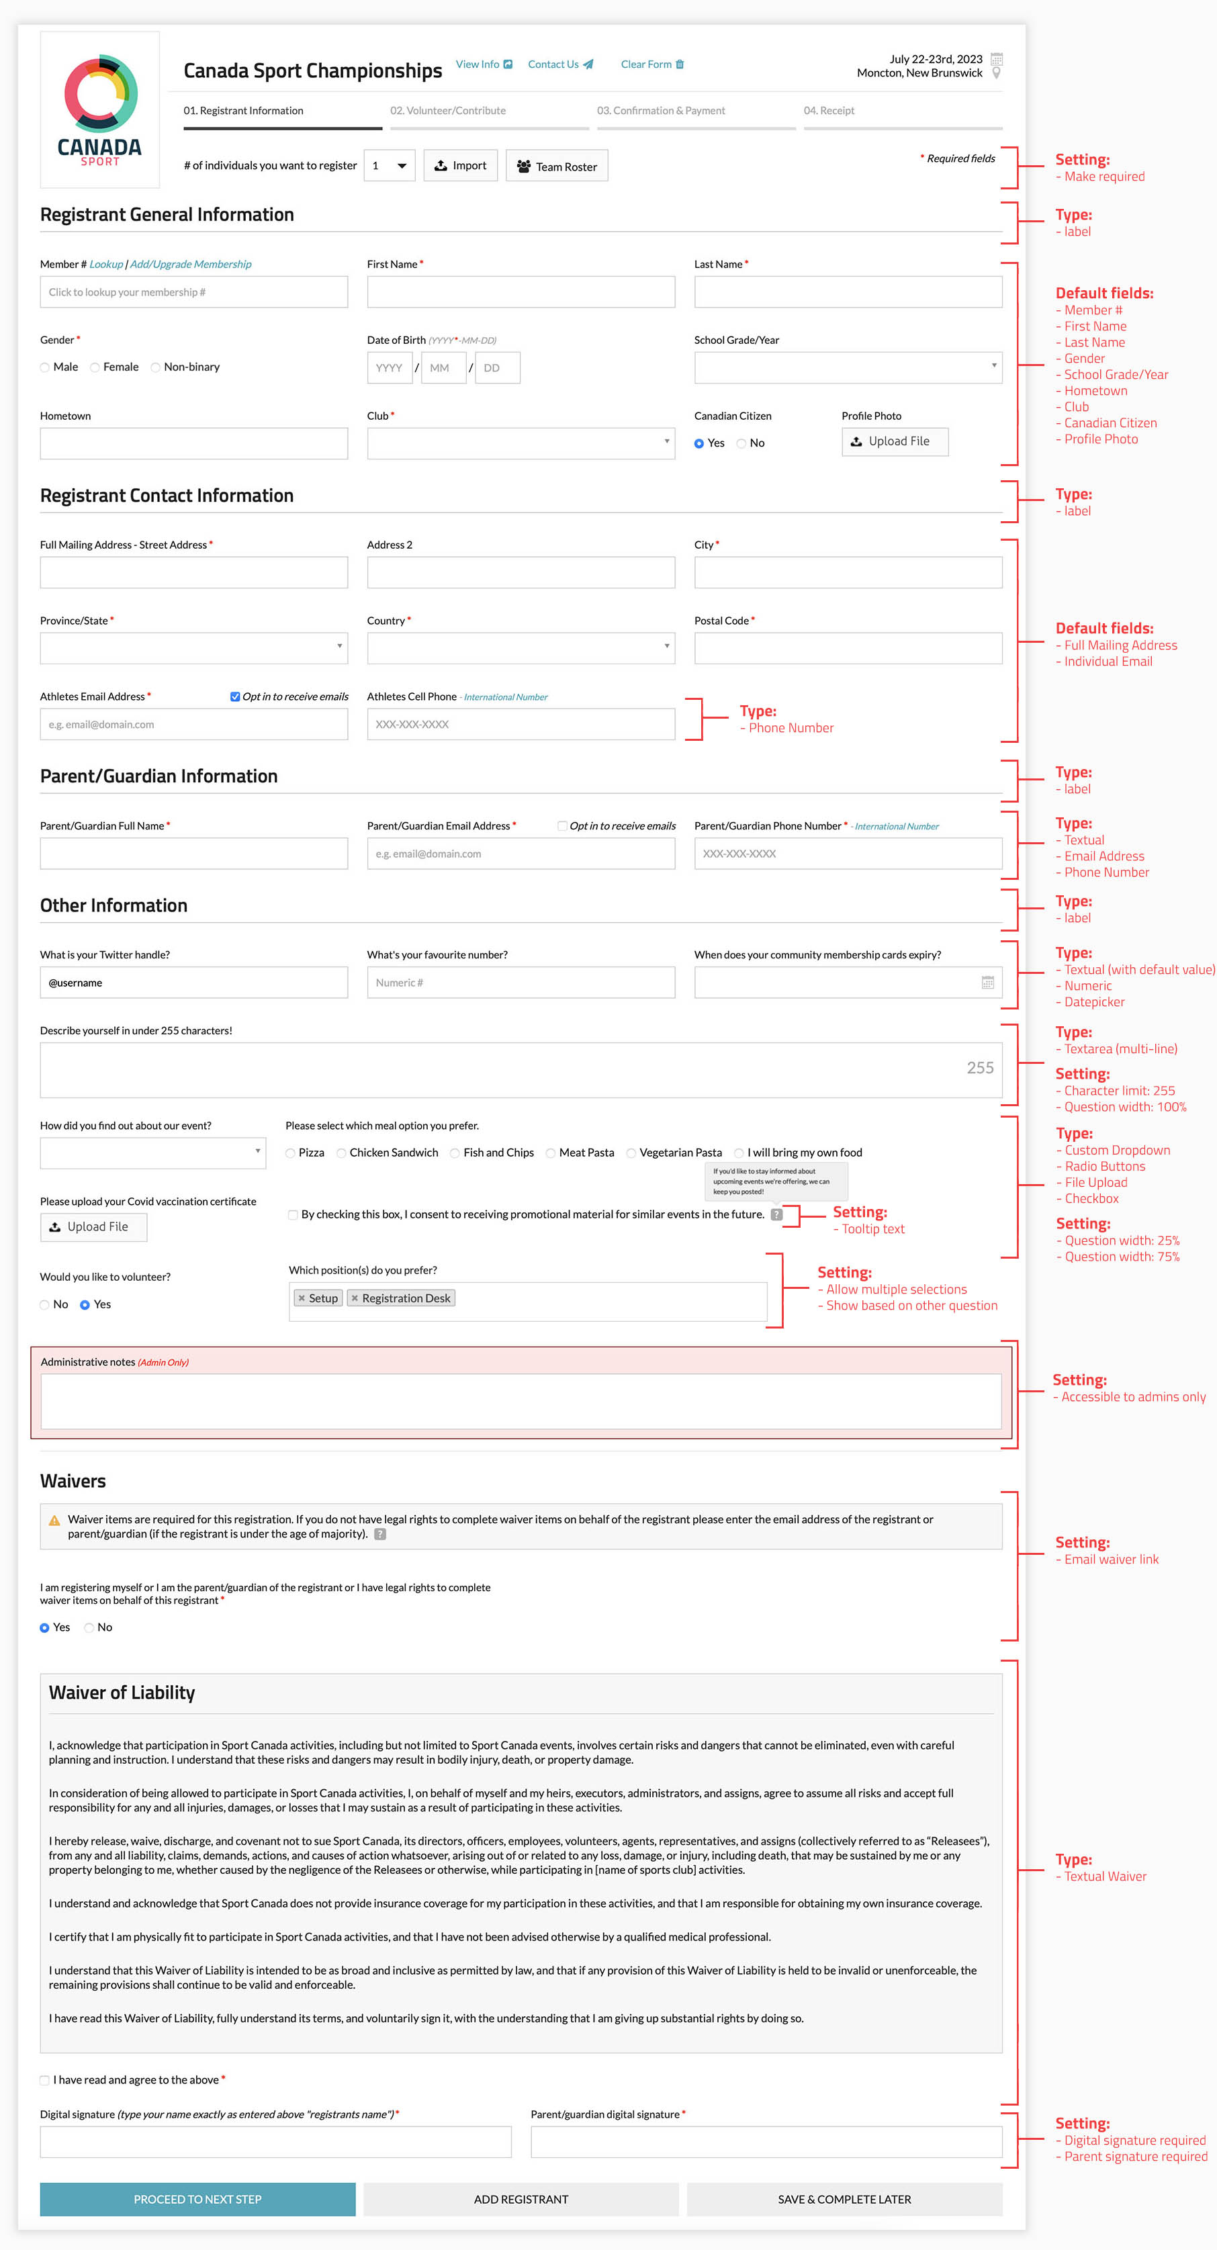Click the calendar icon beside event dates

(997, 59)
